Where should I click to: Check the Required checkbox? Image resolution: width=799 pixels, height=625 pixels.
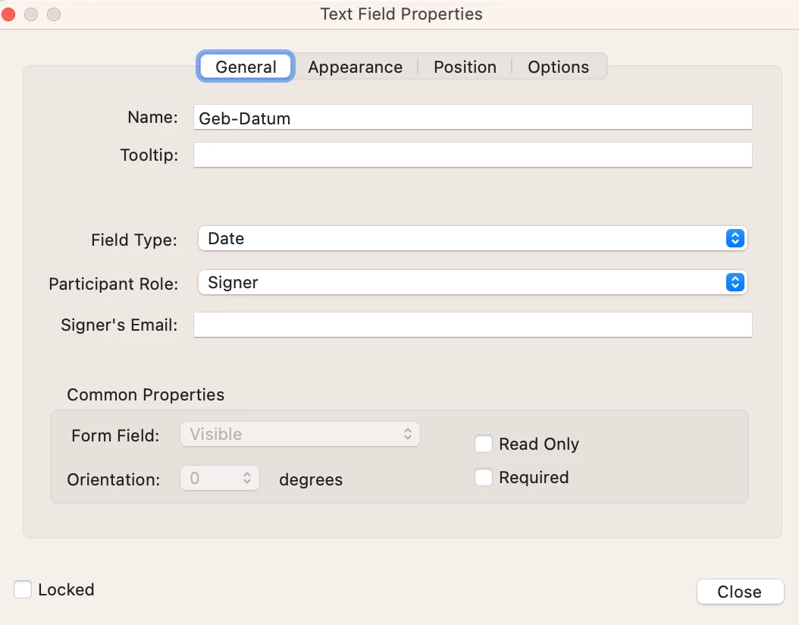coord(484,477)
